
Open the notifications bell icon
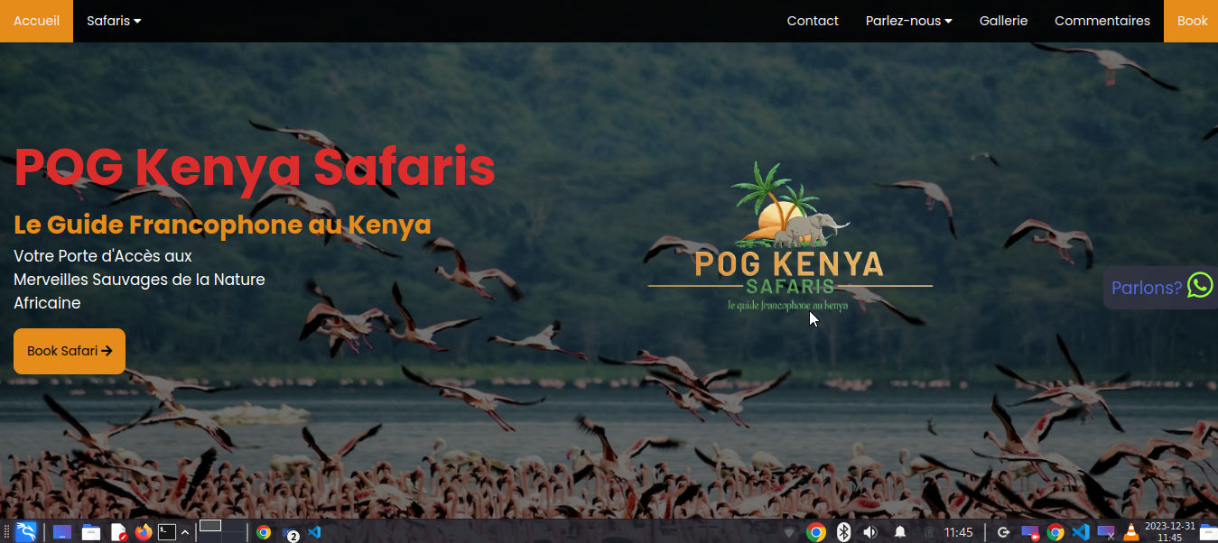(x=900, y=532)
